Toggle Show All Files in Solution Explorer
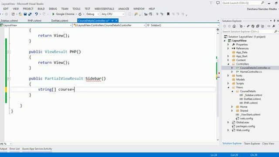Viewport: 279px width, 157px height. (x=262, y=26)
